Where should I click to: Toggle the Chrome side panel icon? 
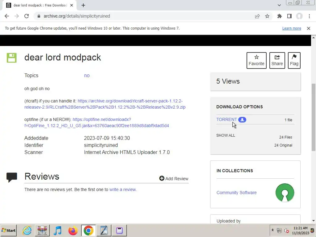[x=289, y=16]
